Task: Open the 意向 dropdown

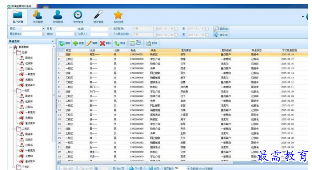Action: (75, 34)
